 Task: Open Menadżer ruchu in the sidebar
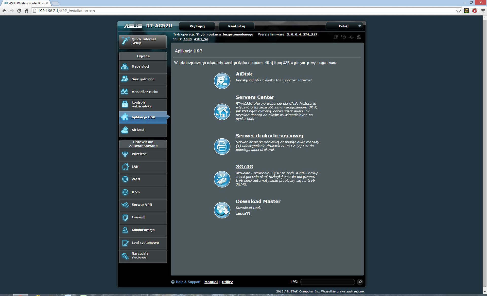[x=143, y=92]
